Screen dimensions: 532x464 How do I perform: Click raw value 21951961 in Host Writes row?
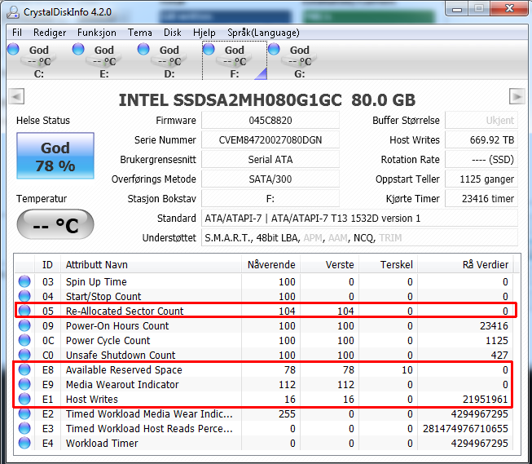point(486,399)
